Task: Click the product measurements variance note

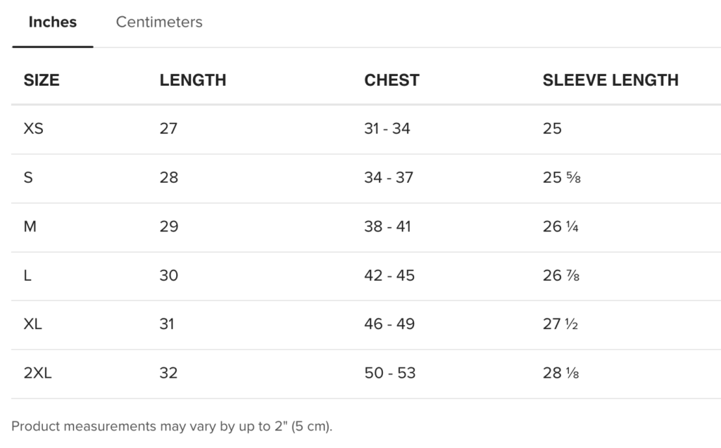Action: (172, 426)
